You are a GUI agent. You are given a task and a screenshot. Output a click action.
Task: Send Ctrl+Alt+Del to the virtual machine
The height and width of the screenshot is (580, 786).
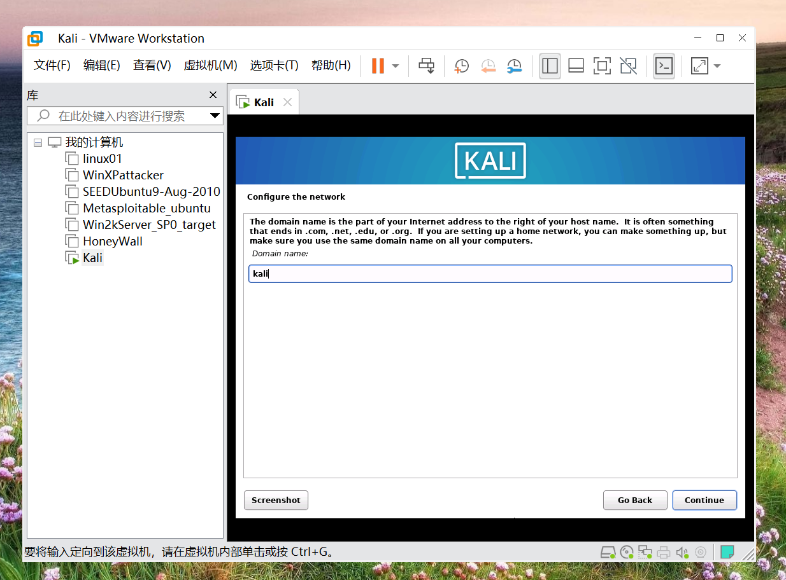(426, 66)
